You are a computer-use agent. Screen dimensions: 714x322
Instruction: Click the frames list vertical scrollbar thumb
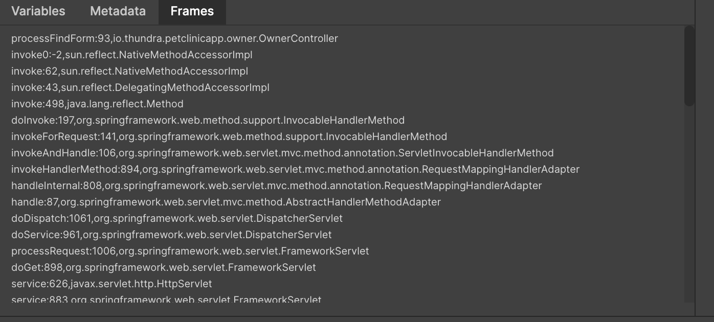(689, 66)
